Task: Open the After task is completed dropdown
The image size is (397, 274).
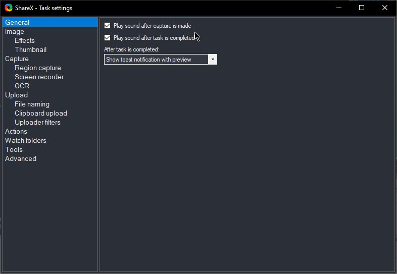Action: coord(161,60)
